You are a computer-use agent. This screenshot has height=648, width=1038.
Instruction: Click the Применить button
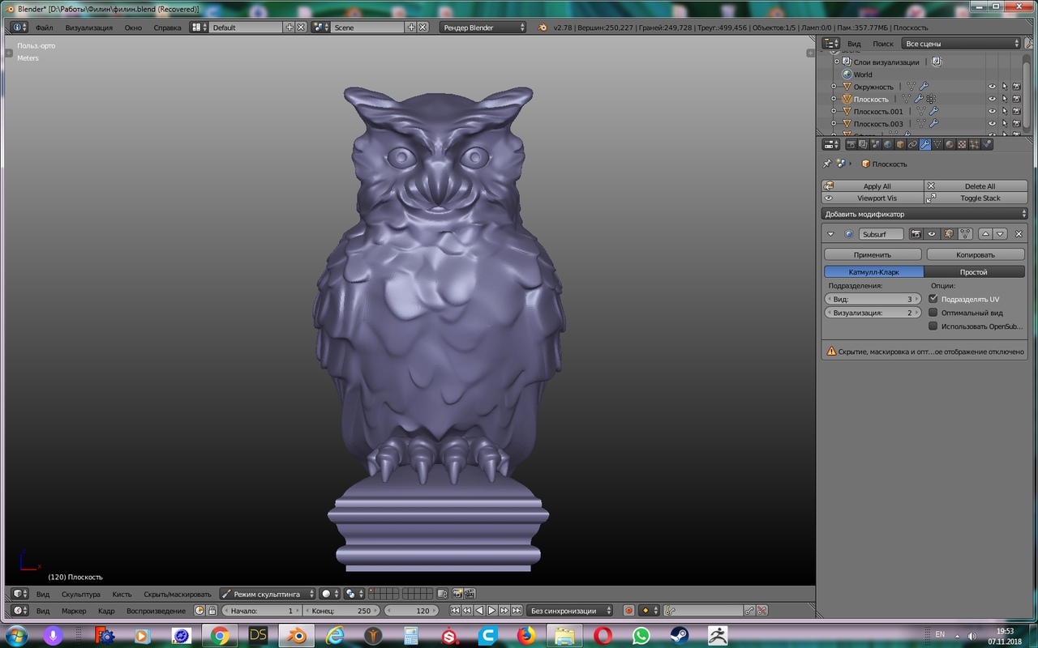tap(873, 254)
